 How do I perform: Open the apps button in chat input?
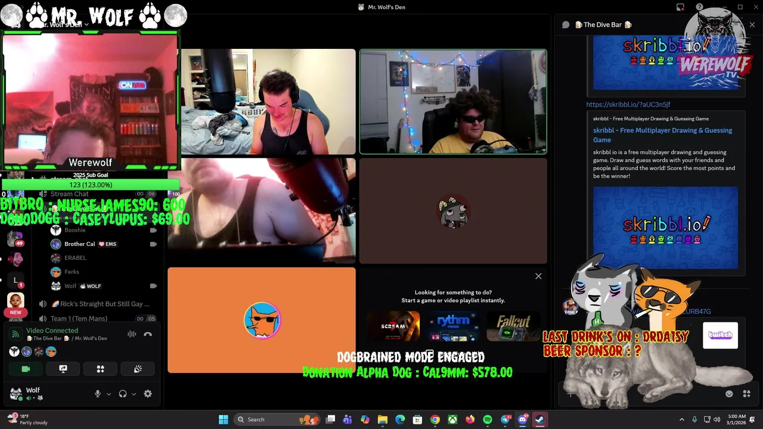click(x=746, y=394)
